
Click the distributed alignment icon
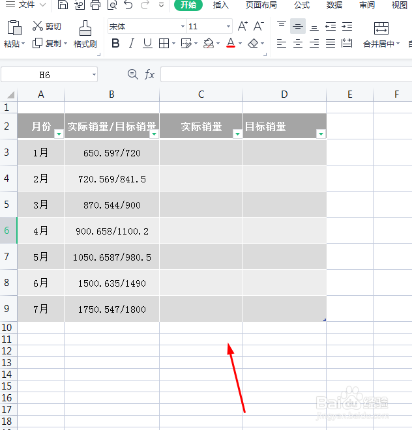347,44
